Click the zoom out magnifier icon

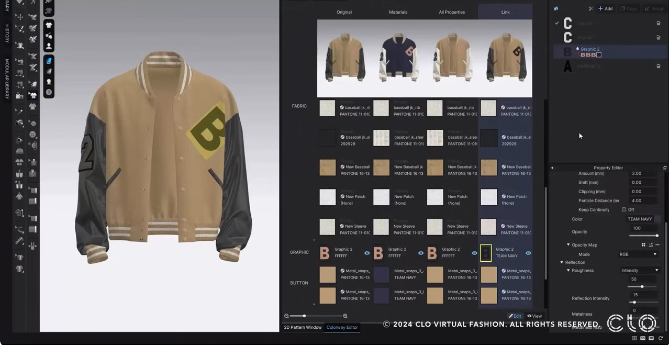(286, 316)
